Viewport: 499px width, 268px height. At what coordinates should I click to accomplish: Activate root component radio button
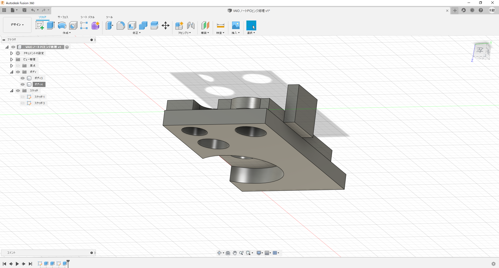[67, 47]
